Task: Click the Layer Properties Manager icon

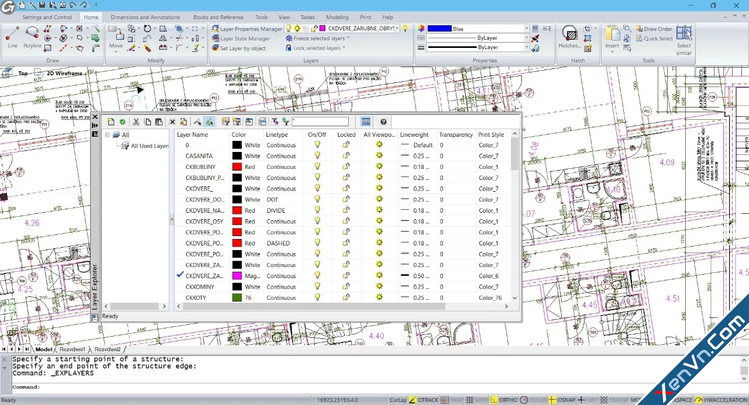Action: [215, 28]
